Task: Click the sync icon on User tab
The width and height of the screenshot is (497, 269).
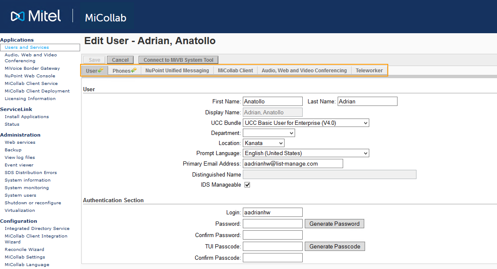Action: [101, 70]
